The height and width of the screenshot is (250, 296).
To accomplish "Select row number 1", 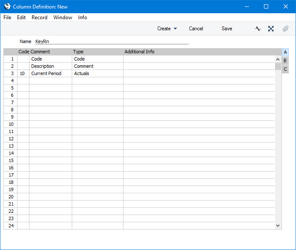I will pyautogui.click(x=11, y=59).
